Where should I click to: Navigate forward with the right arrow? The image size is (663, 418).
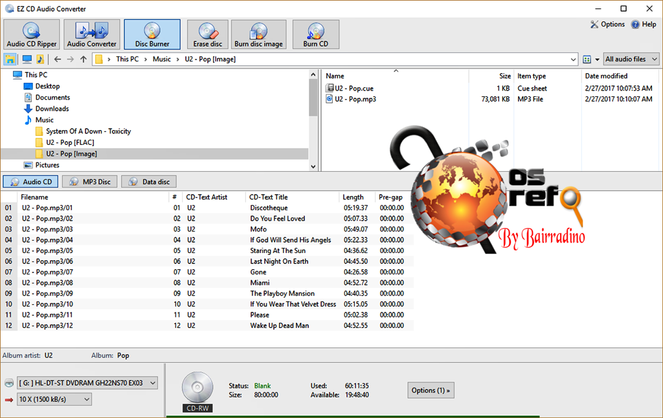tap(71, 59)
